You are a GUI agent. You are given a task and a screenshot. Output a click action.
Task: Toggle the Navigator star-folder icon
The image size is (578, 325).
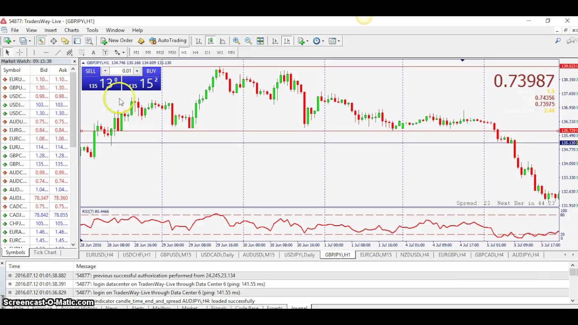click(x=65, y=41)
